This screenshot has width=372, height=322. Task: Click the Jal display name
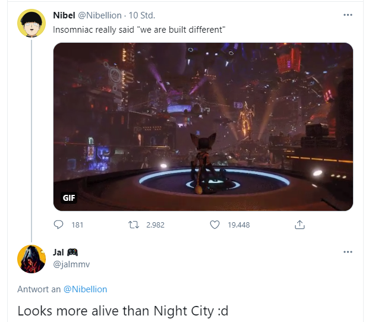pos(58,252)
